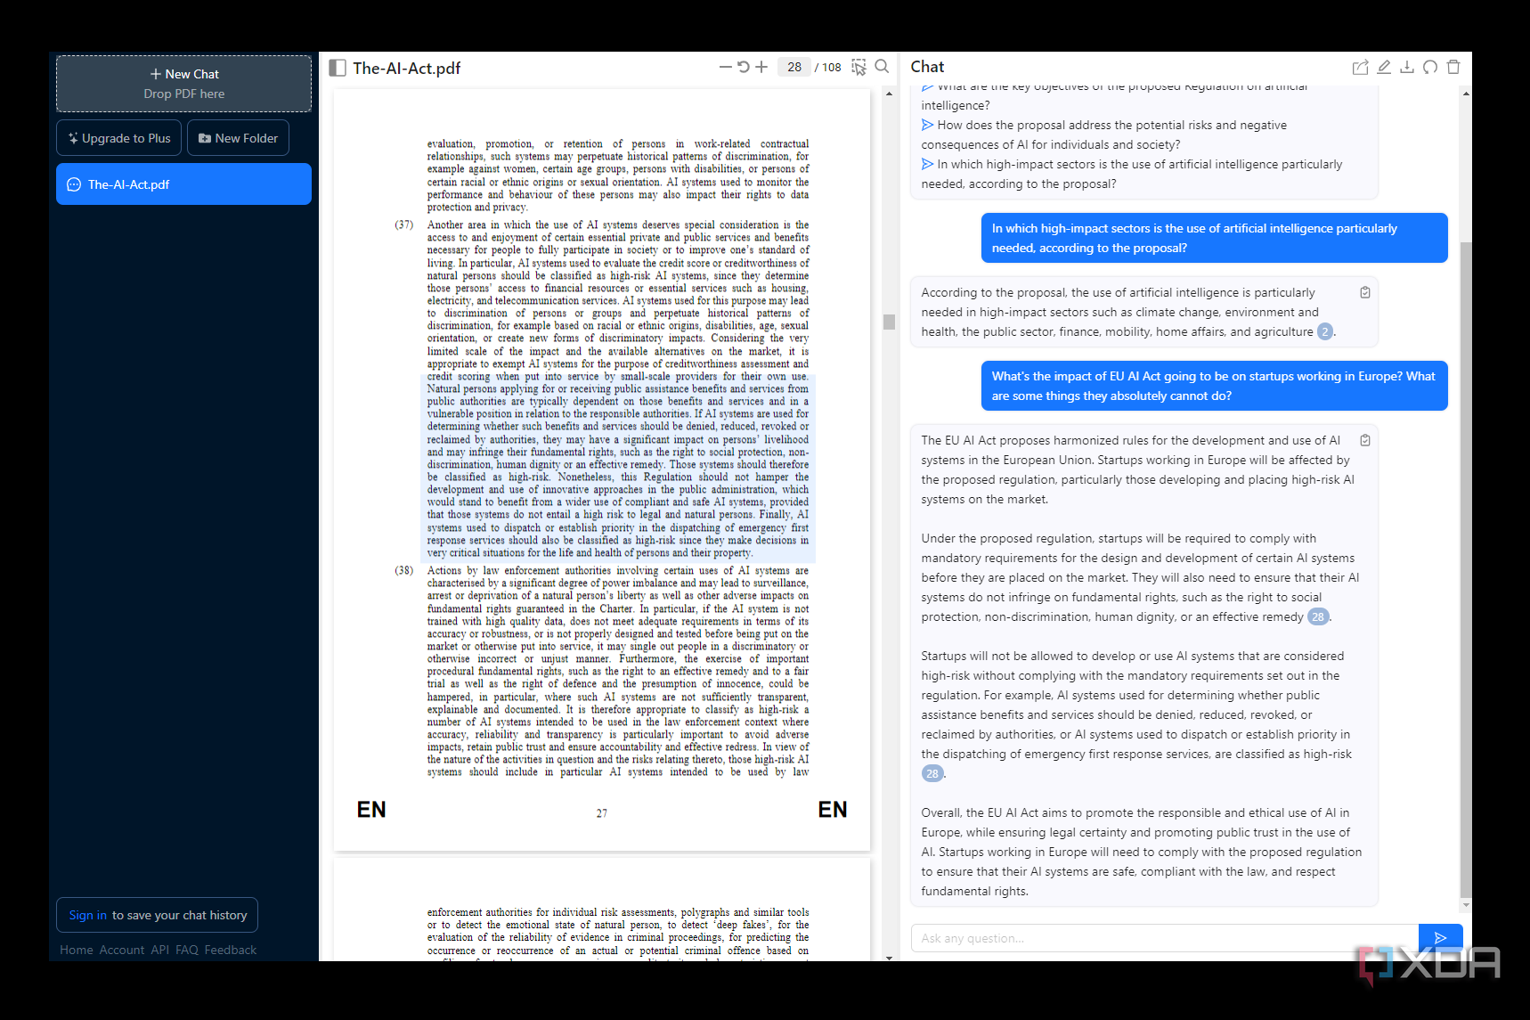Click the Sign in link
Viewport: 1530px width, 1020px height.
pos(88,915)
